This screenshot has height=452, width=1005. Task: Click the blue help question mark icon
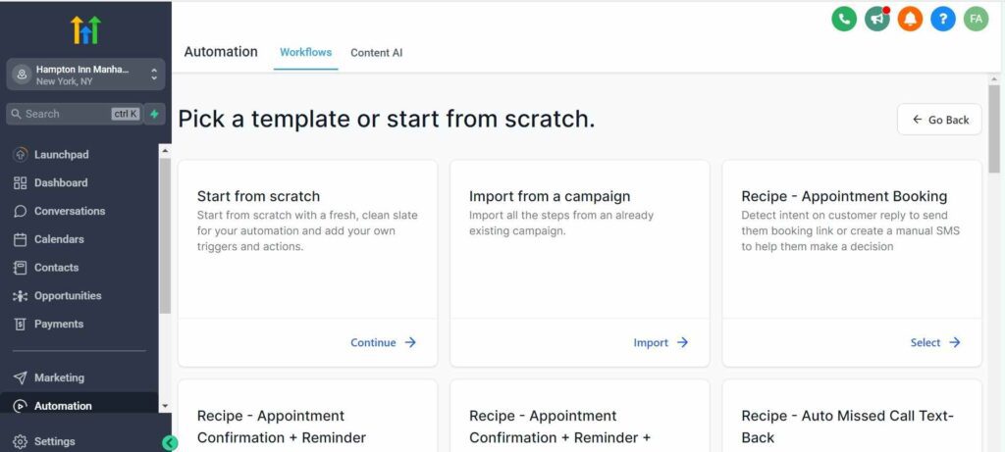[x=943, y=19]
